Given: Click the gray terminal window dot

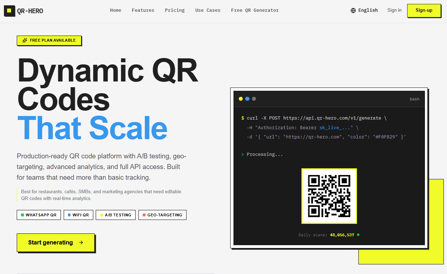Looking at the screenshot, I should click(254, 99).
